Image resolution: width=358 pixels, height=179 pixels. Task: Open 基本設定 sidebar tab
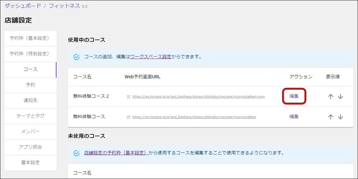pyautogui.click(x=31, y=162)
